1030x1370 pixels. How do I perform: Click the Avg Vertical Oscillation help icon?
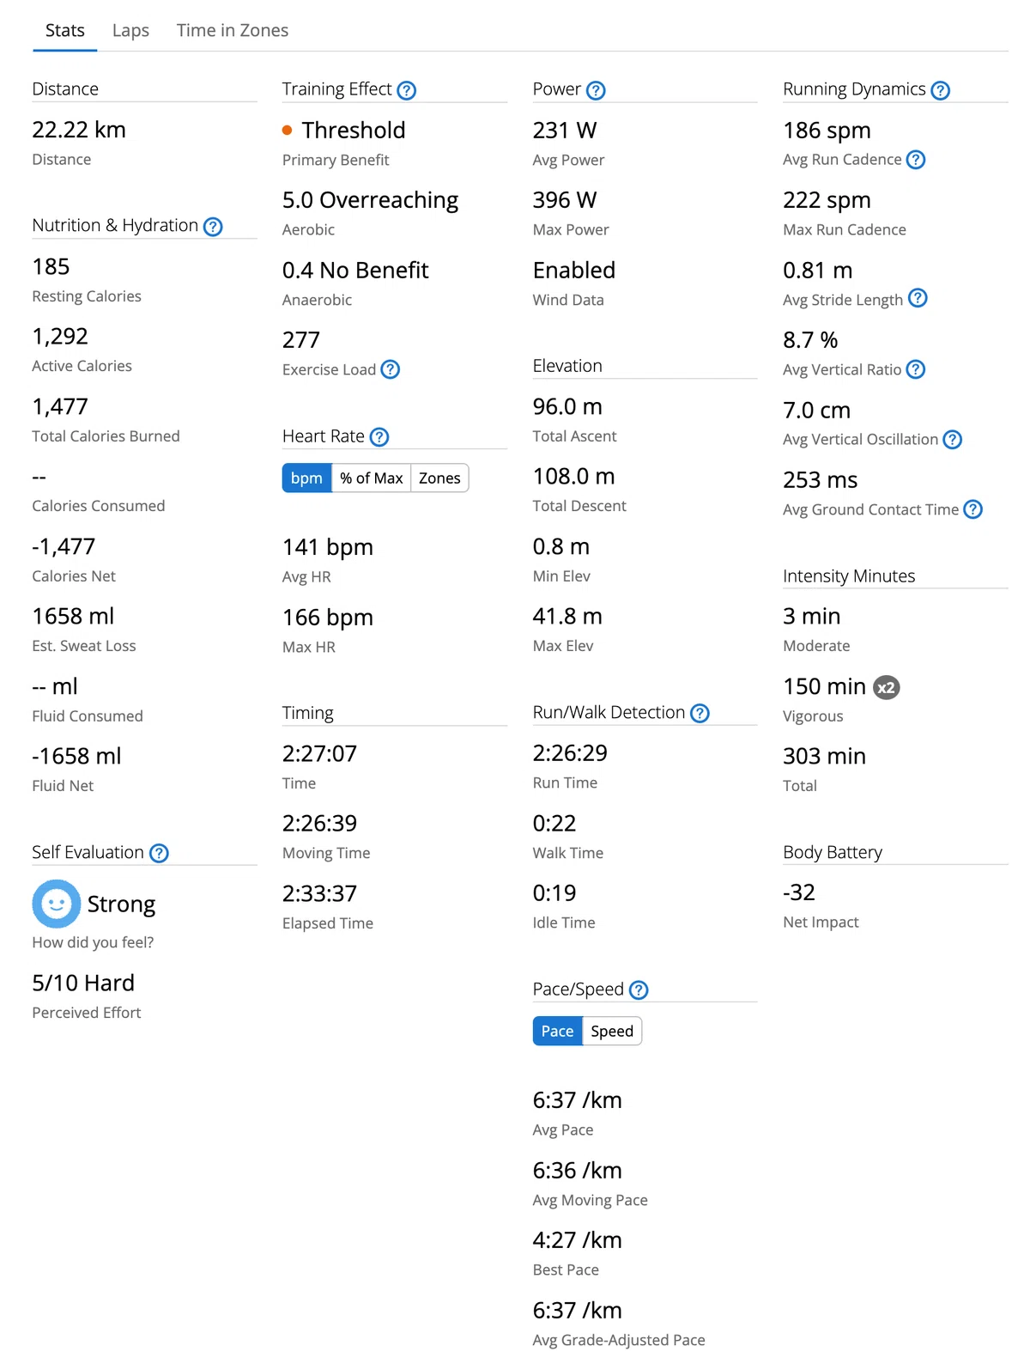953,440
